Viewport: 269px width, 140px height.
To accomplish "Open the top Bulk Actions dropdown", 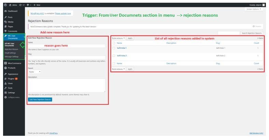I will [x=118, y=38].
